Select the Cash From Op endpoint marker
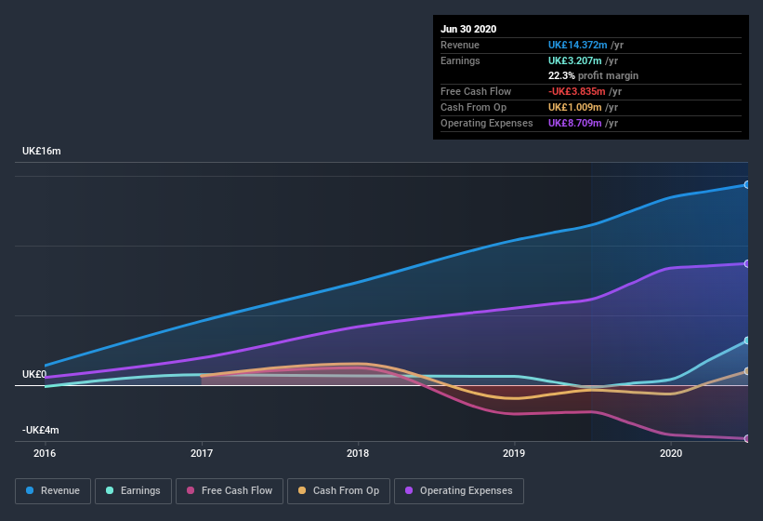This screenshot has width=763, height=521. pyautogui.click(x=746, y=371)
